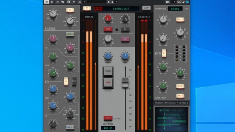Viewport: 235px width, 132px height.
Task: Click the plugin activate icon in top bar
Action: [x=47, y=2]
